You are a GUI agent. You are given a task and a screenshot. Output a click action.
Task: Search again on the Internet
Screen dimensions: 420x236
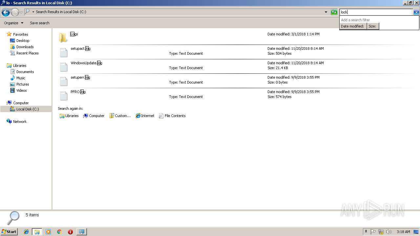tap(145, 116)
